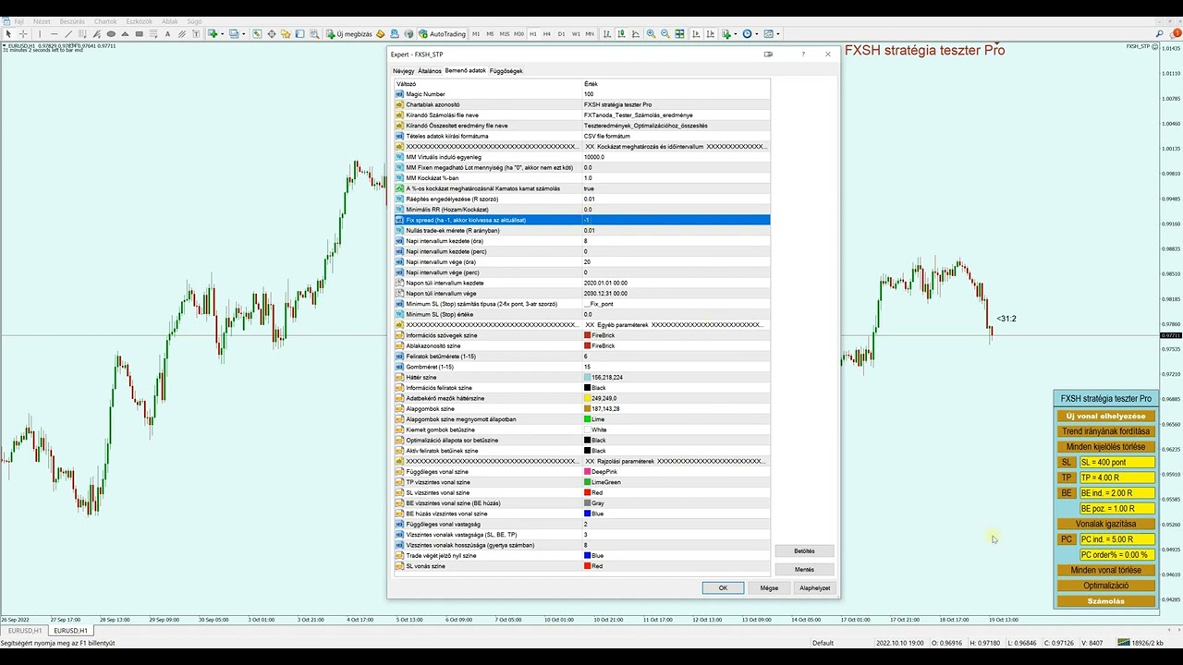Click the DeepPink Függőleges vonal color swatch
Image resolution: width=1183 pixels, height=665 pixels.
pos(587,472)
